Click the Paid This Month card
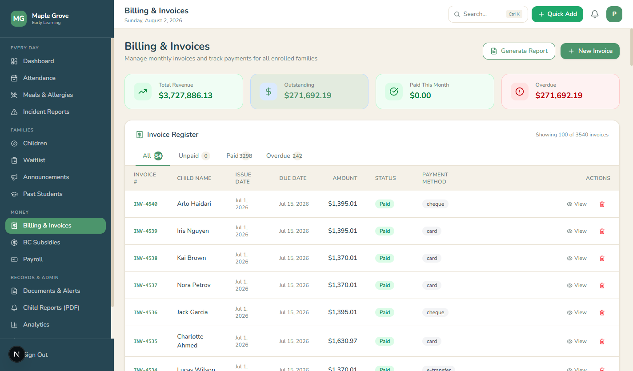The image size is (633, 371). (x=435, y=92)
